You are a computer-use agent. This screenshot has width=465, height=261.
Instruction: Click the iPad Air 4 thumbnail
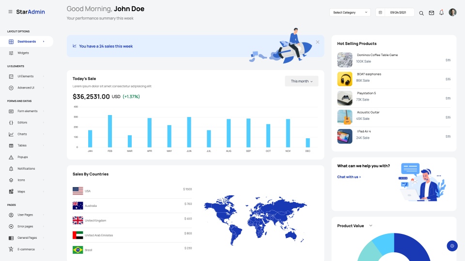(344, 136)
